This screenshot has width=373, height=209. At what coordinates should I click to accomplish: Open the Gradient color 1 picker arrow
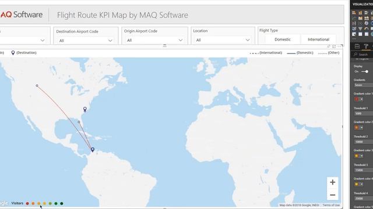pyautogui.click(x=361, y=99)
